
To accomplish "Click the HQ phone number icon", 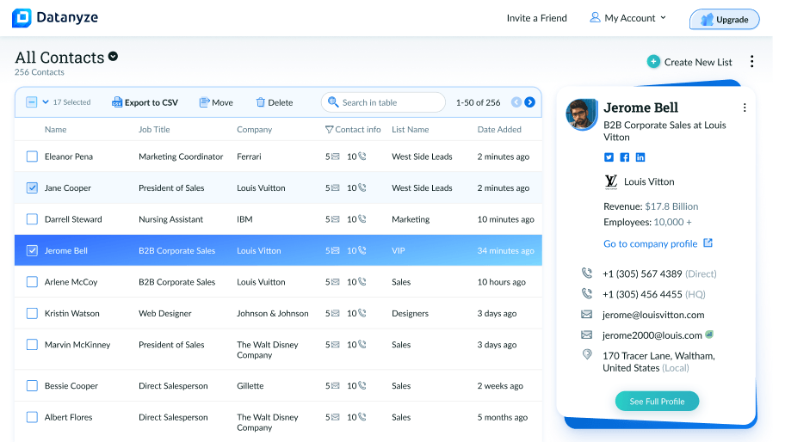I will click(587, 293).
